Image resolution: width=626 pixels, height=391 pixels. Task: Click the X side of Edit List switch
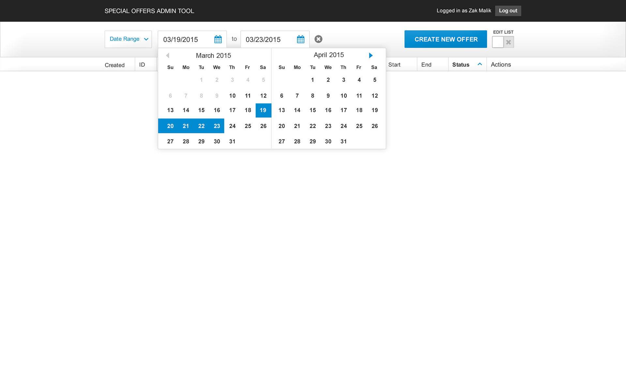point(508,42)
